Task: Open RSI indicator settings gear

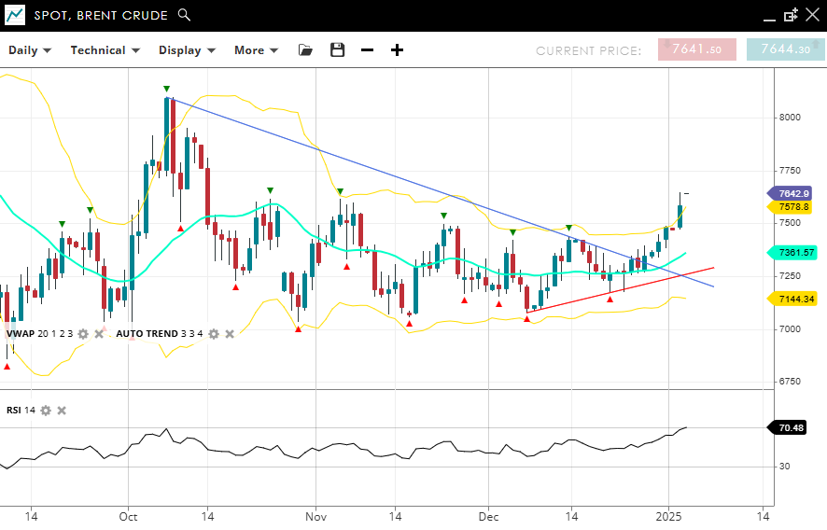Action: coord(45,411)
